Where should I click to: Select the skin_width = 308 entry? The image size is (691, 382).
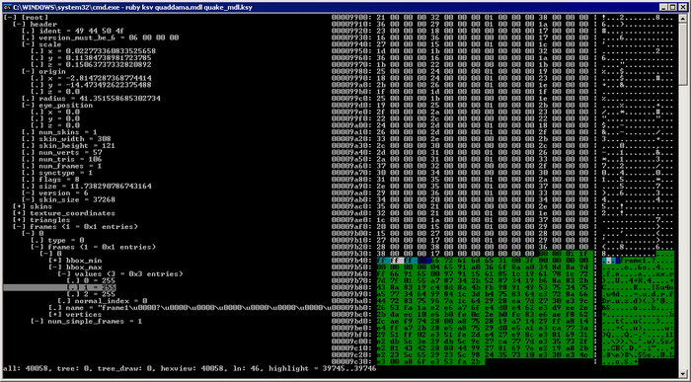tap(66, 139)
